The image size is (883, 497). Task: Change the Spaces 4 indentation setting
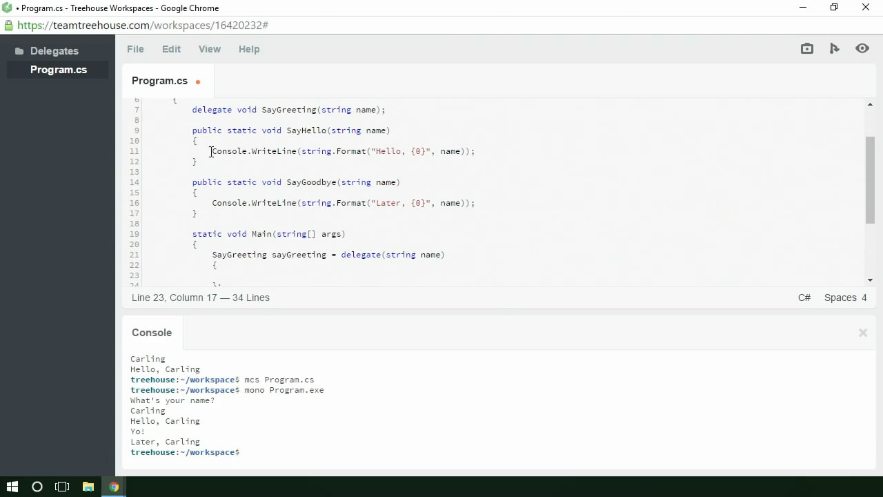pos(845,298)
